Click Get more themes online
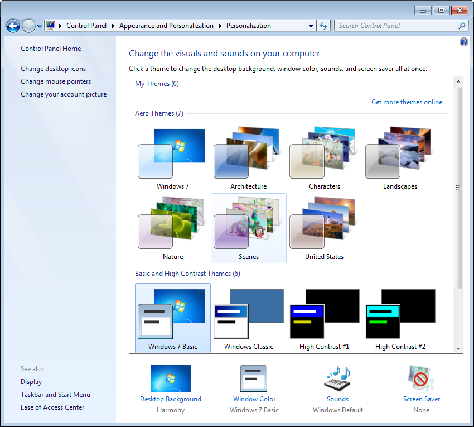 tap(407, 102)
